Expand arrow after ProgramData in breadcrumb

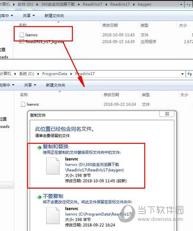[x=71, y=73]
